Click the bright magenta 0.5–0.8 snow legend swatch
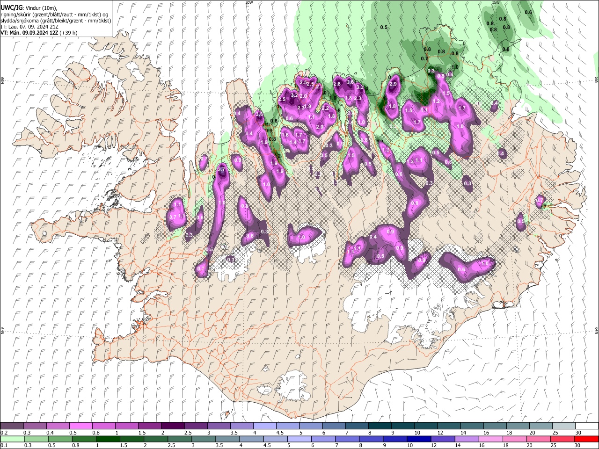599x449 pixels. 80,426
